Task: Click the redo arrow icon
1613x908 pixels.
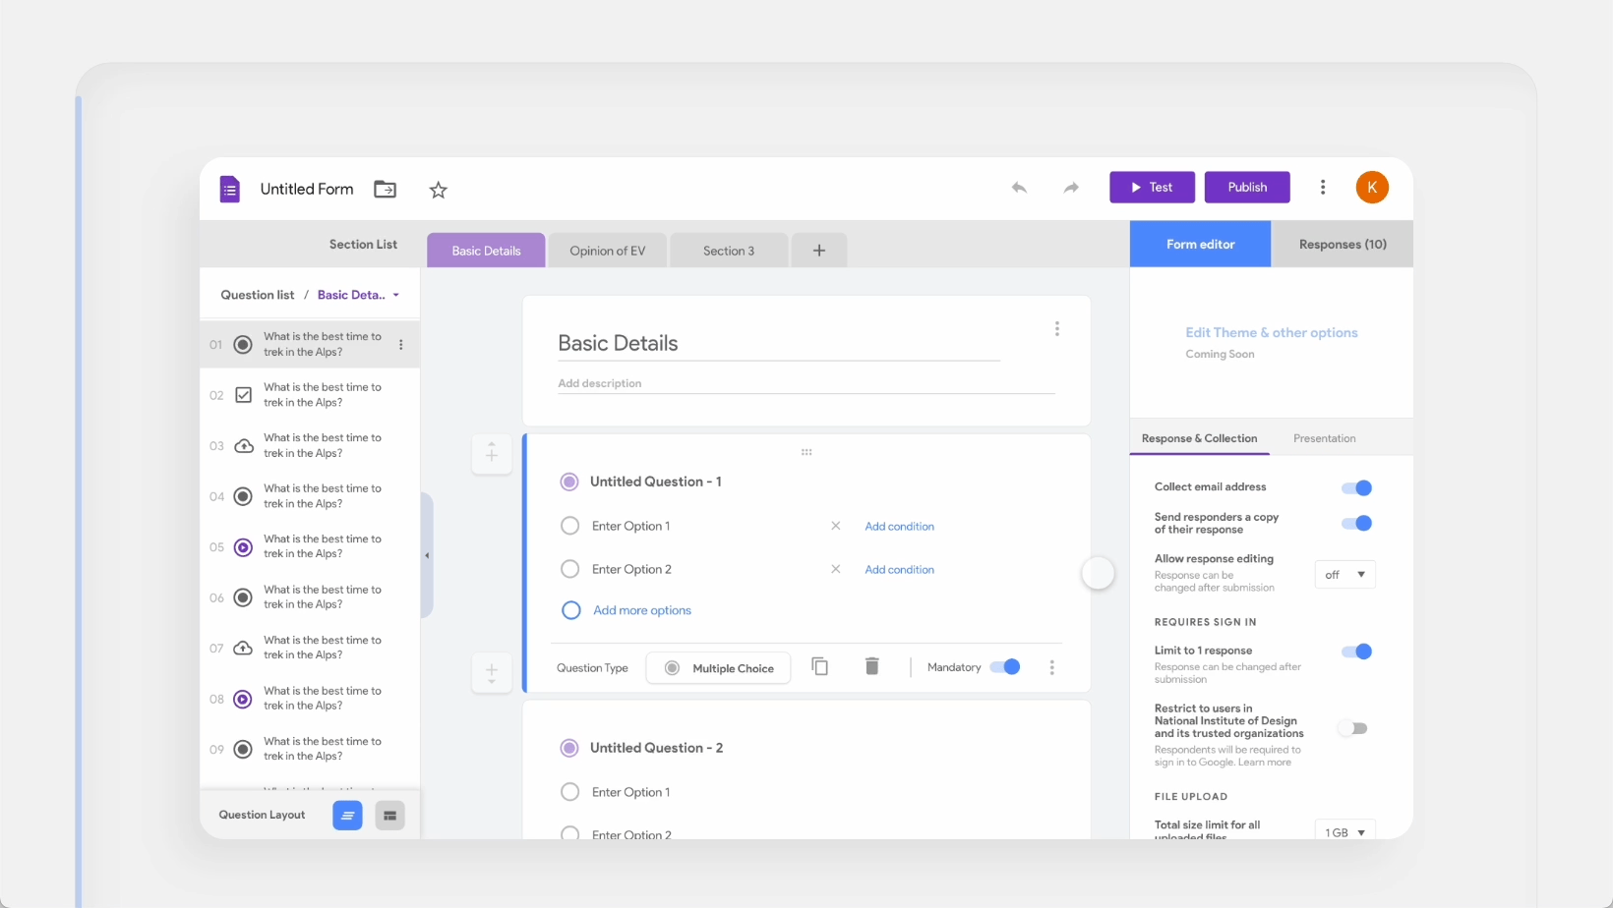Action: [1071, 187]
